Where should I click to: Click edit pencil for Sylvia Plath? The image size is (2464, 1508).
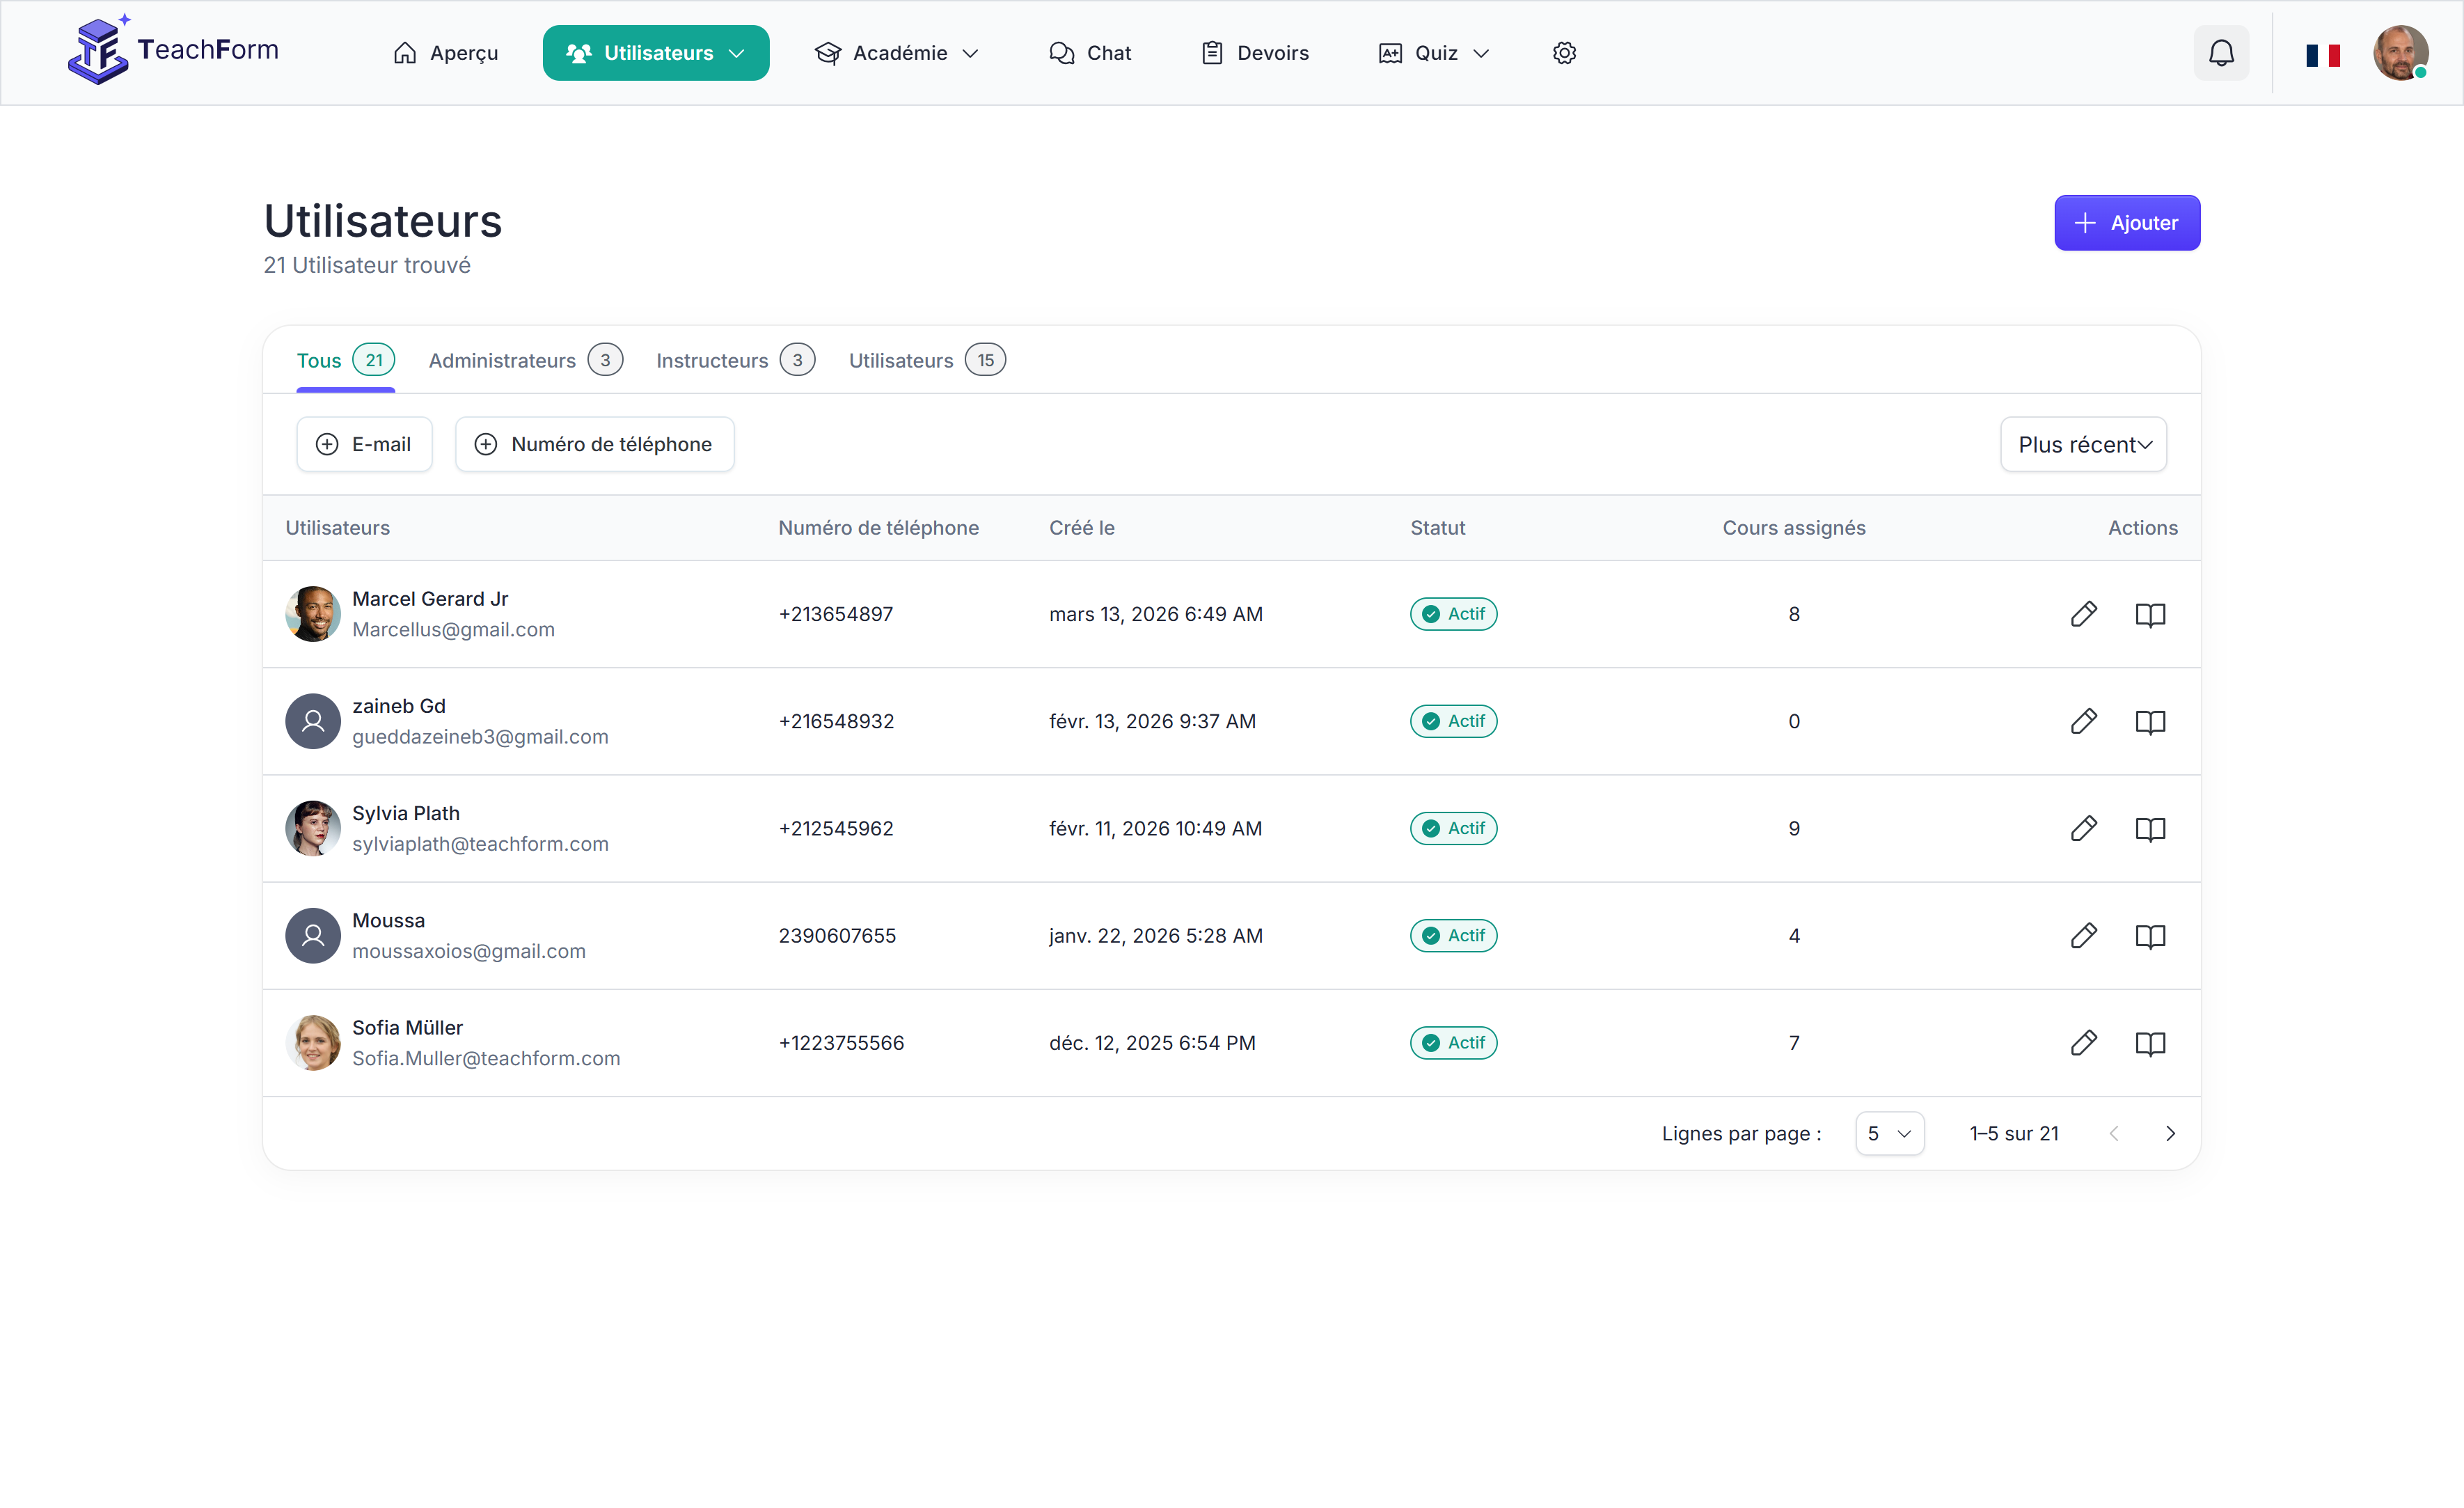2083,828
